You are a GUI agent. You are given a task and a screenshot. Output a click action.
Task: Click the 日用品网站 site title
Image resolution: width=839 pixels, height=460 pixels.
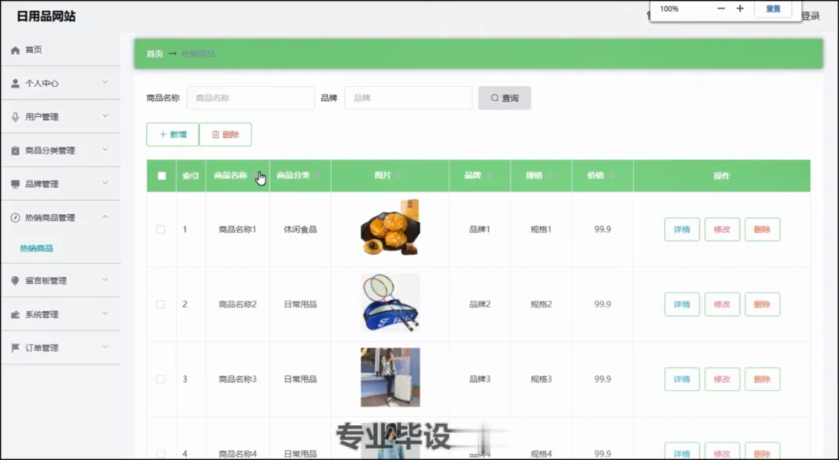point(46,16)
